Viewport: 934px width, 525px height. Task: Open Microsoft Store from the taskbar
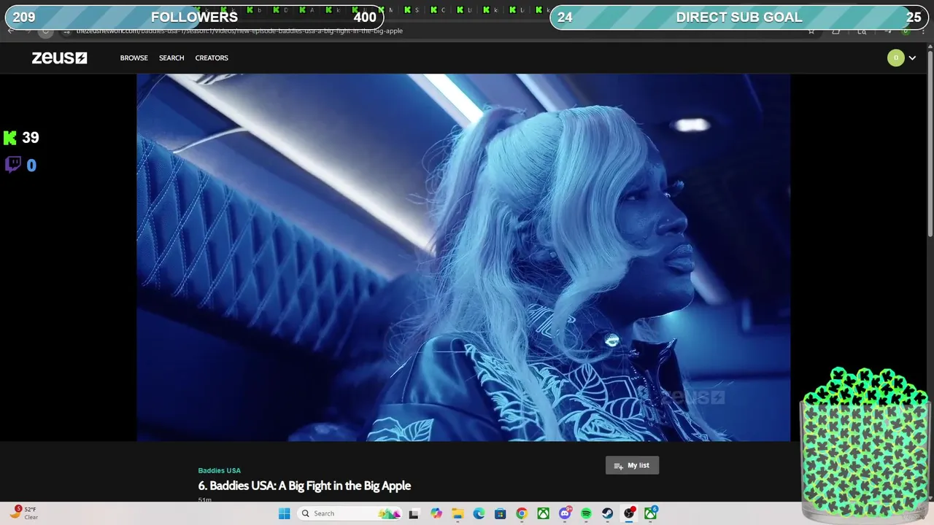500,513
